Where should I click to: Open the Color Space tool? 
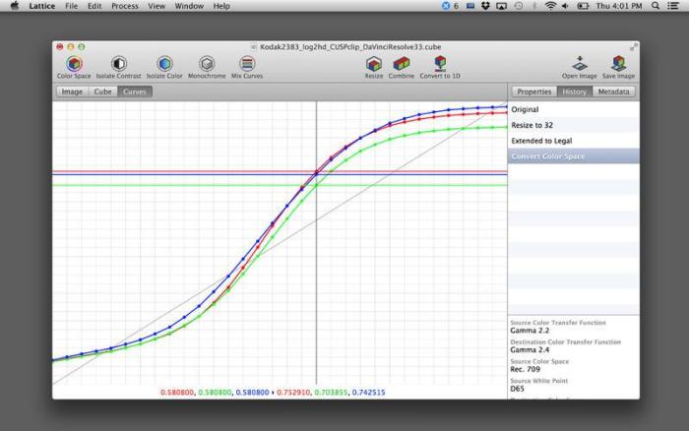[73, 64]
